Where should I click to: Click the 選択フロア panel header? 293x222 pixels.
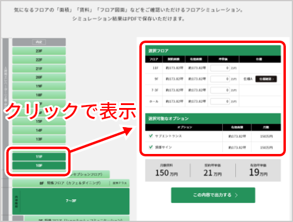click(213, 51)
